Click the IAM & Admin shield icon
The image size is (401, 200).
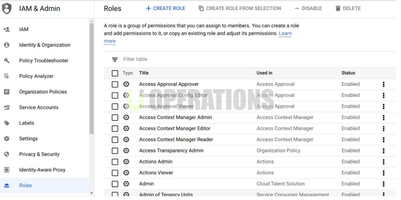[x=7, y=9]
